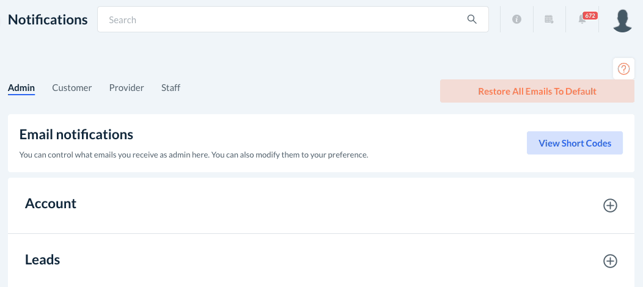643x287 pixels.
Task: Click the magnifier search icon
Action: (472, 20)
